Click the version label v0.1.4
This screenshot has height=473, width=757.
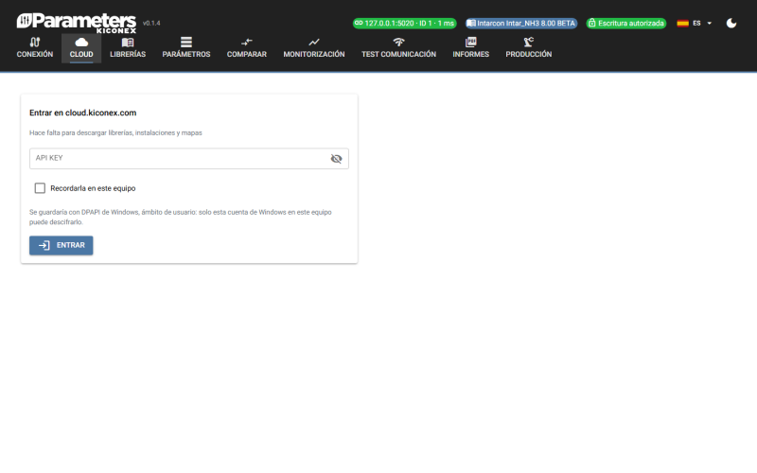click(151, 23)
